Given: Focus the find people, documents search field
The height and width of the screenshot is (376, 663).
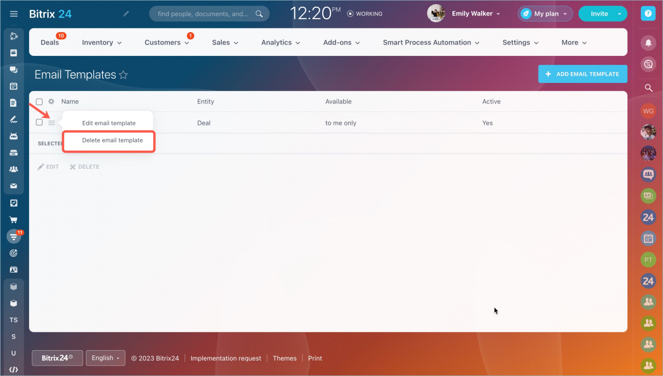Looking at the screenshot, I should tap(203, 14).
